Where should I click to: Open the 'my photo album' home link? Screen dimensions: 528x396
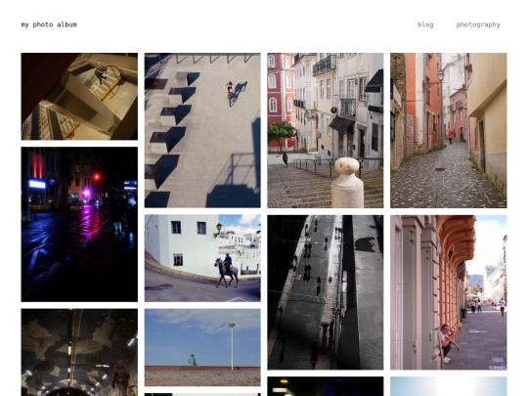point(49,24)
